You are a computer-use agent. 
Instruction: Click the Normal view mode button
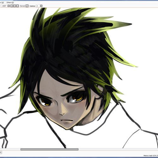point(22,6)
